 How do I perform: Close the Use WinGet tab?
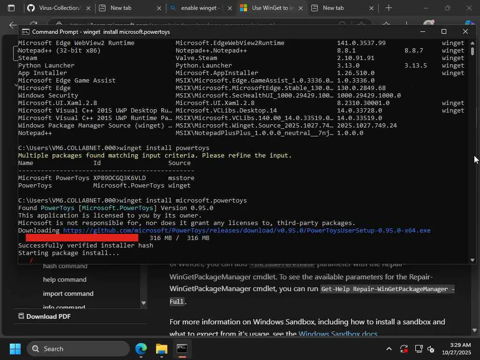click(300, 8)
